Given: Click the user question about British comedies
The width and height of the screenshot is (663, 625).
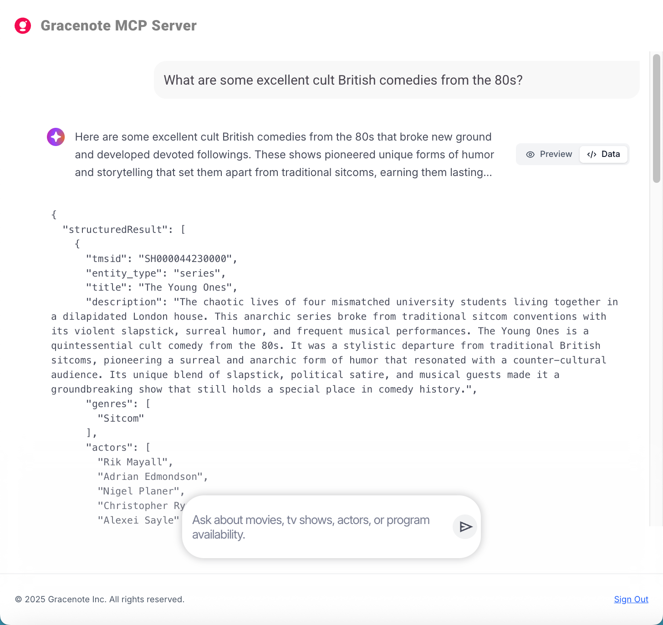Looking at the screenshot, I should coord(343,80).
